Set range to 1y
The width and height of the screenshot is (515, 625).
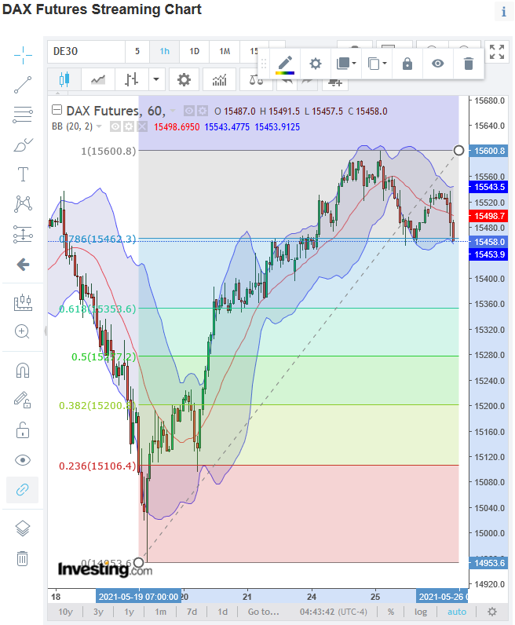point(130,612)
